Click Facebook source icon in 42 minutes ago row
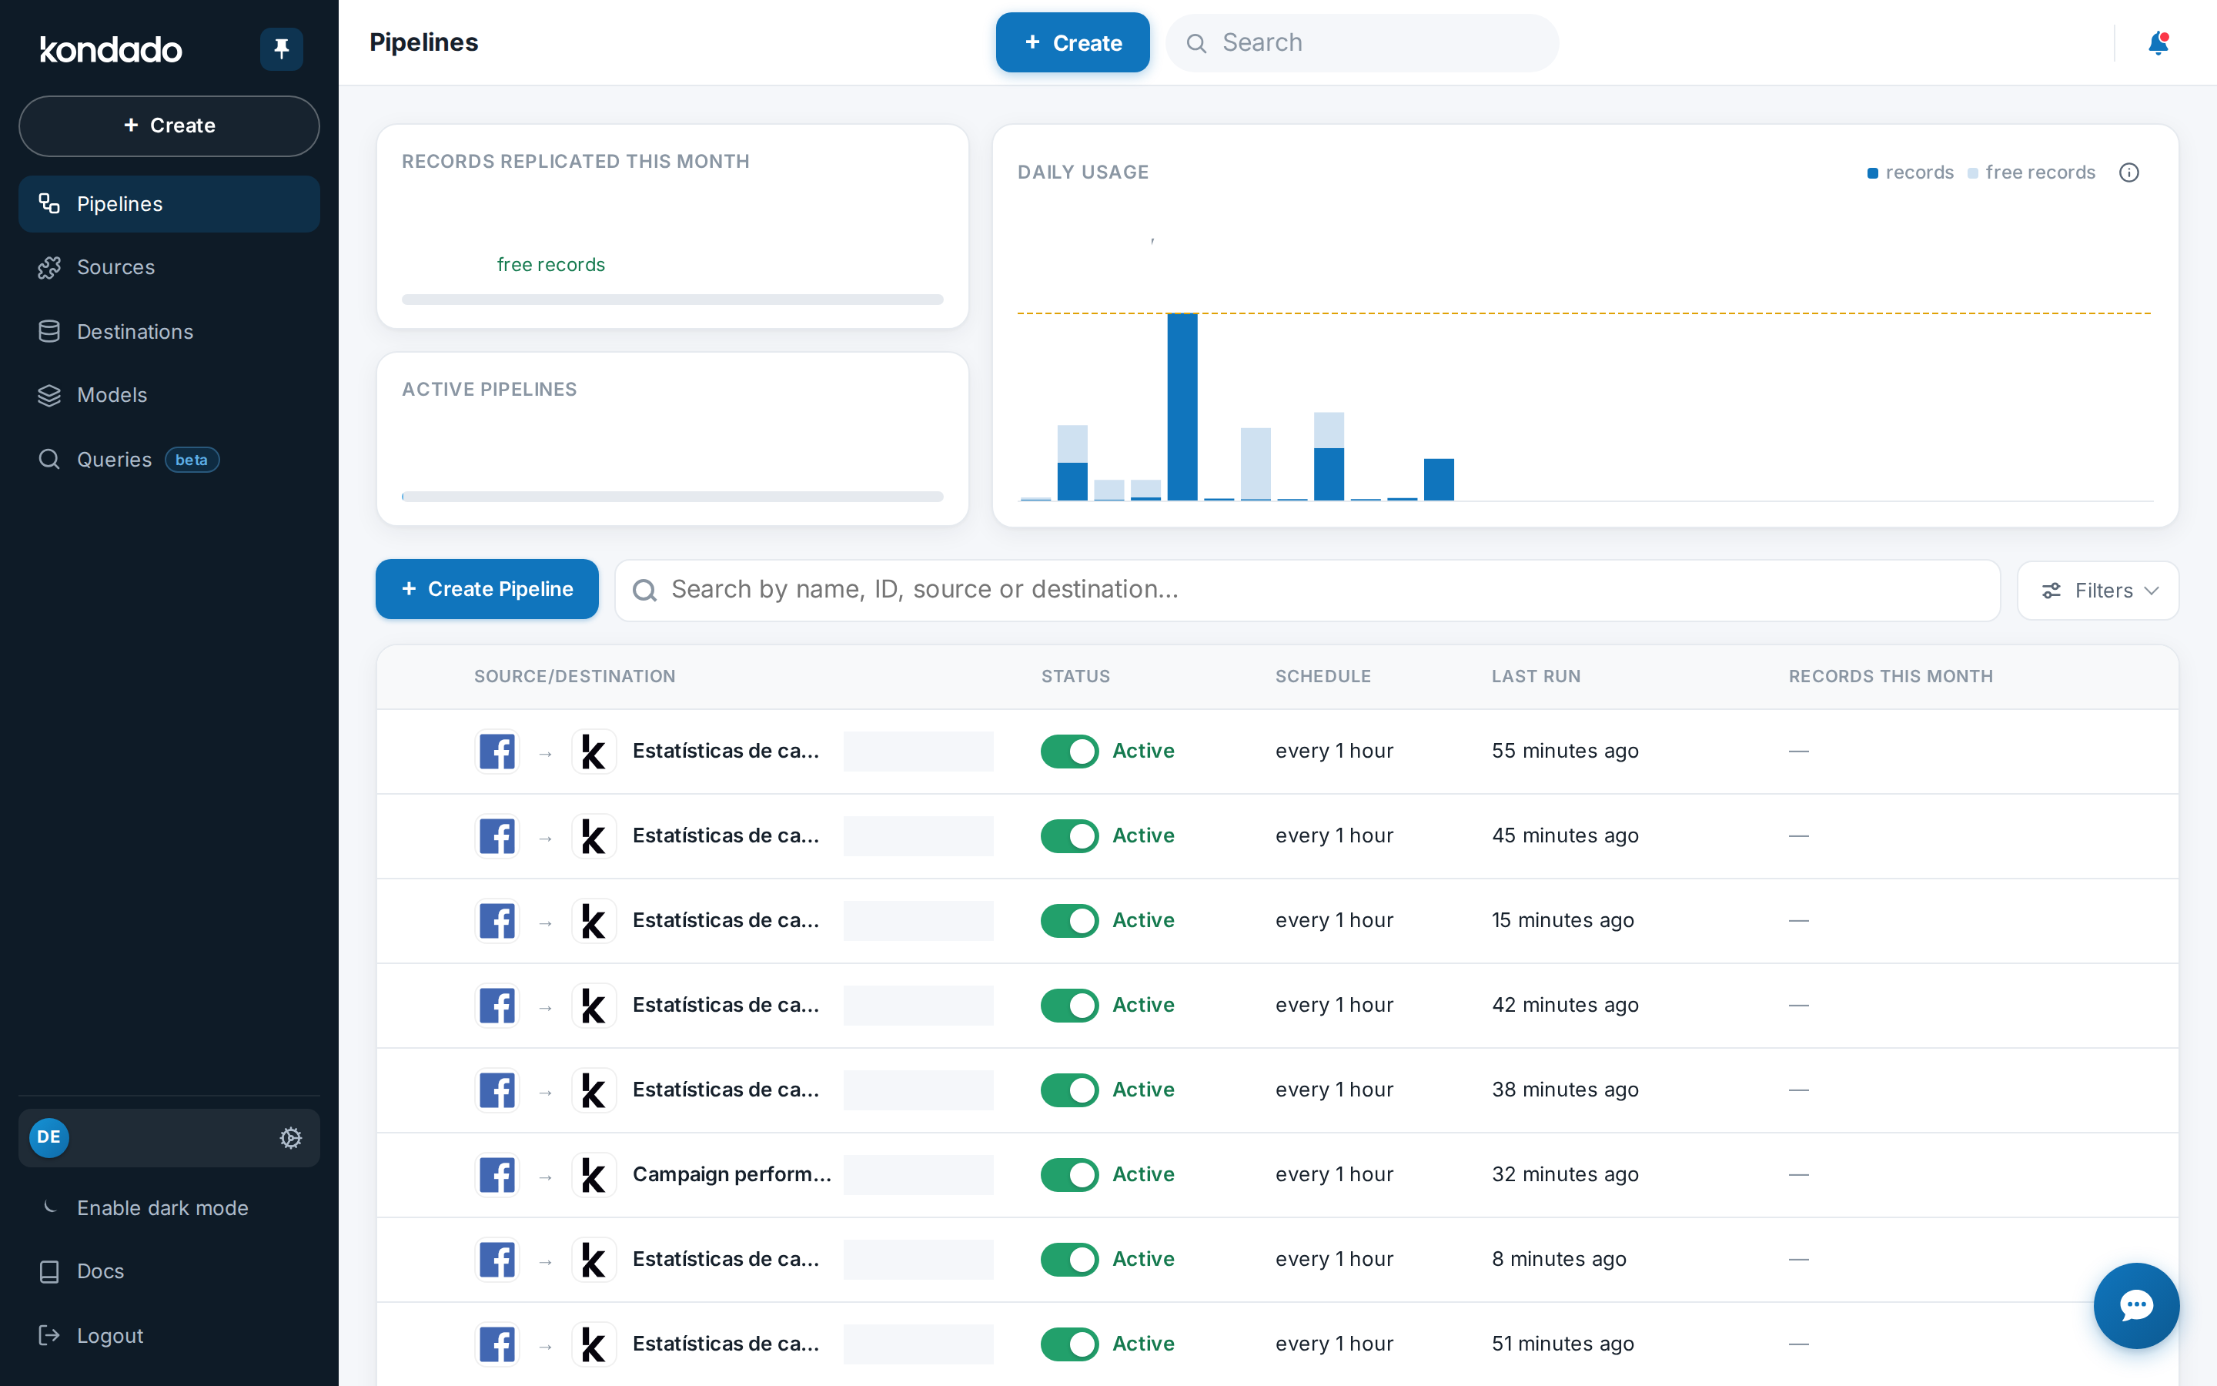 tap(497, 1006)
